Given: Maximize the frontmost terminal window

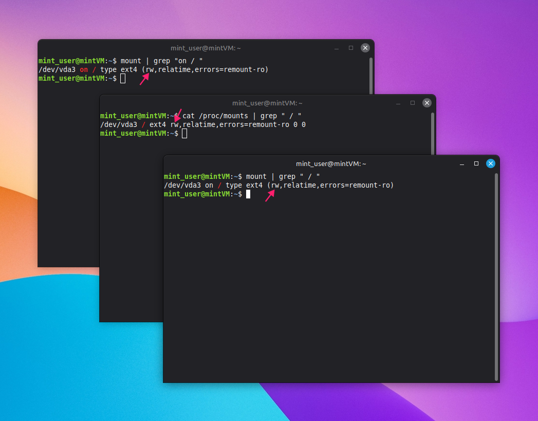Looking at the screenshot, I should point(476,163).
